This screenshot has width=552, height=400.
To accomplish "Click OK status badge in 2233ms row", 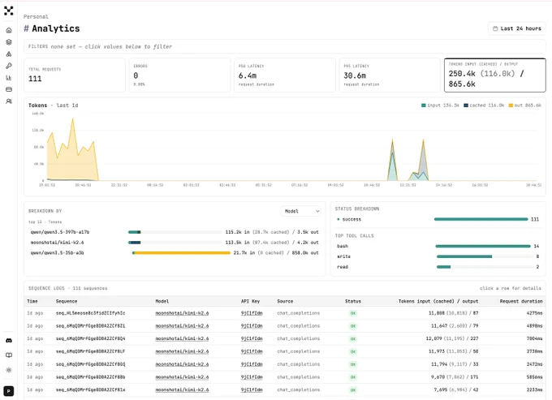I will [x=353, y=389].
